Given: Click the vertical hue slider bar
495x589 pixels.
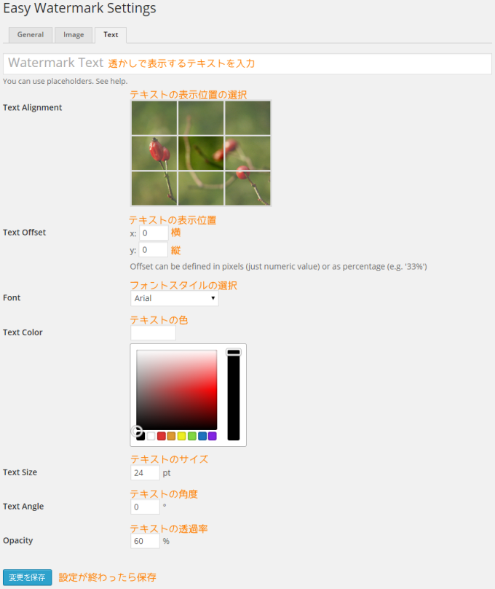Looking at the screenshot, I should pyautogui.click(x=233, y=394).
